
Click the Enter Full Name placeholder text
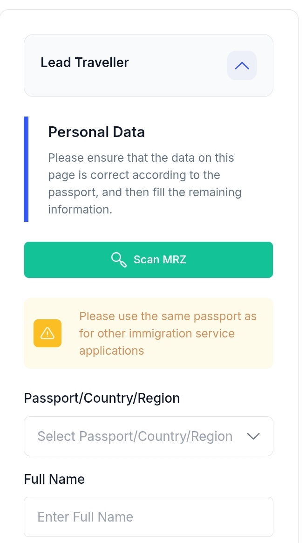(x=85, y=517)
